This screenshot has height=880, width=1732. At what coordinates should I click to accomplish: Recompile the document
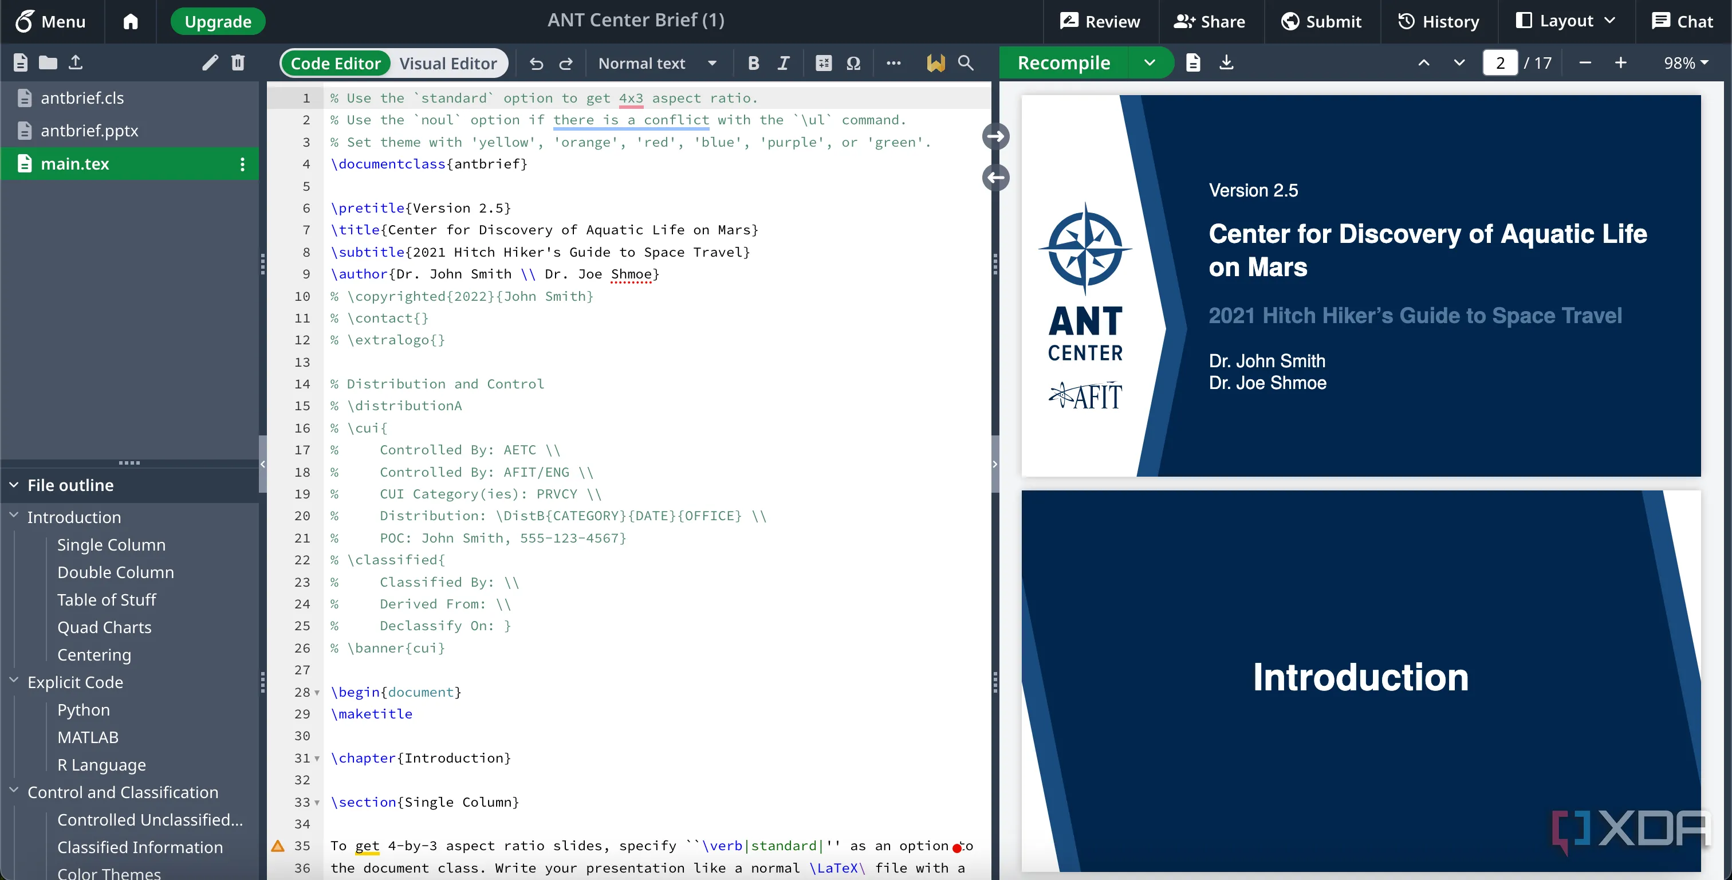click(1064, 63)
